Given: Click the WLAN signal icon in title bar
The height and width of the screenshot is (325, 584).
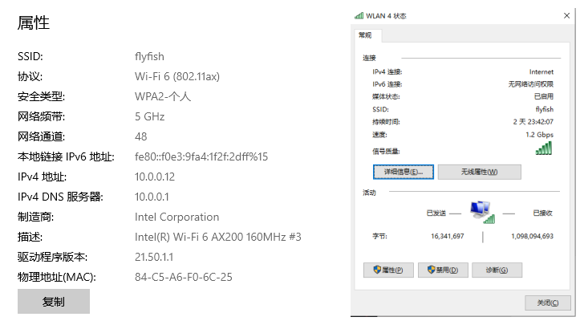Looking at the screenshot, I should pyautogui.click(x=358, y=16).
